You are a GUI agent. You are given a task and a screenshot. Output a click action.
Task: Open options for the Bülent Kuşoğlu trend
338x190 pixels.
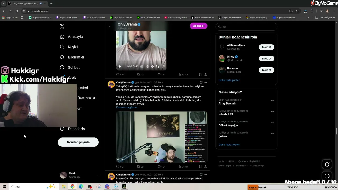[x=273, y=122]
